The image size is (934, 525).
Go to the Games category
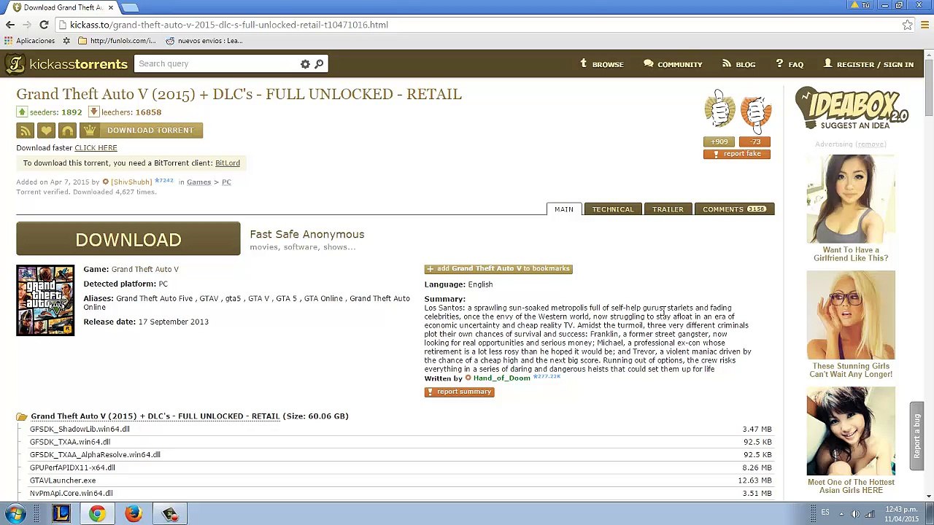point(198,182)
